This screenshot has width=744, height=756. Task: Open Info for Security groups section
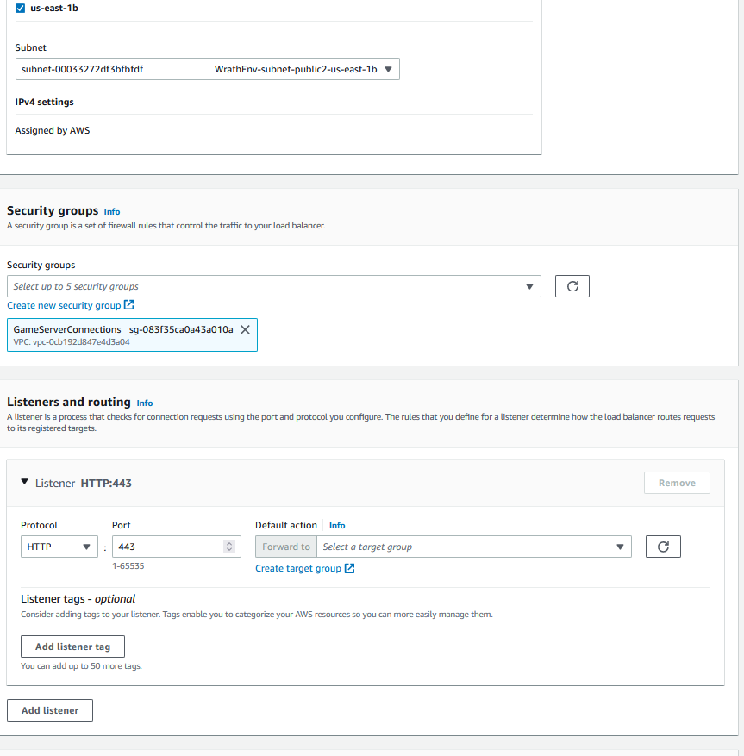pyautogui.click(x=112, y=211)
